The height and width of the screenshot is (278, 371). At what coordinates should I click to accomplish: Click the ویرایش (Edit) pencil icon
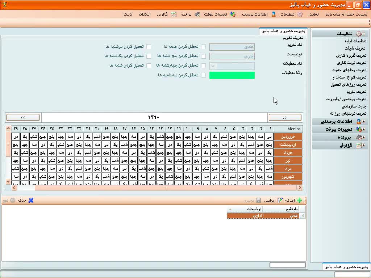pos(280,200)
